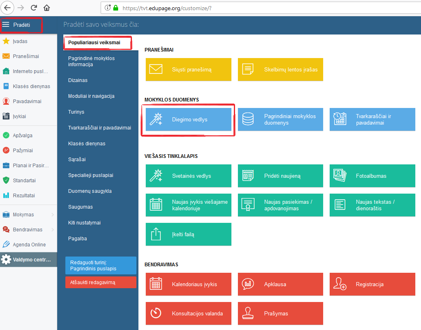The width and height of the screenshot is (421, 330).
Task: Reload the page with browser refresh button
Action: click(x=34, y=8)
